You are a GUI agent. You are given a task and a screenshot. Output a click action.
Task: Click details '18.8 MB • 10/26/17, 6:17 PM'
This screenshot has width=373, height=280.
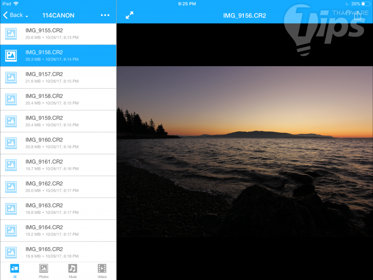tap(52, 212)
